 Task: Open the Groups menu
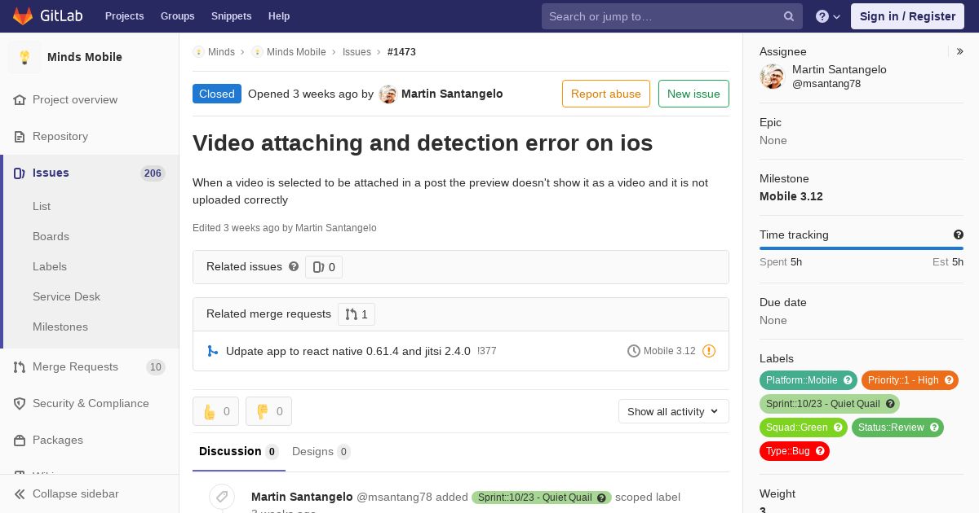(177, 16)
